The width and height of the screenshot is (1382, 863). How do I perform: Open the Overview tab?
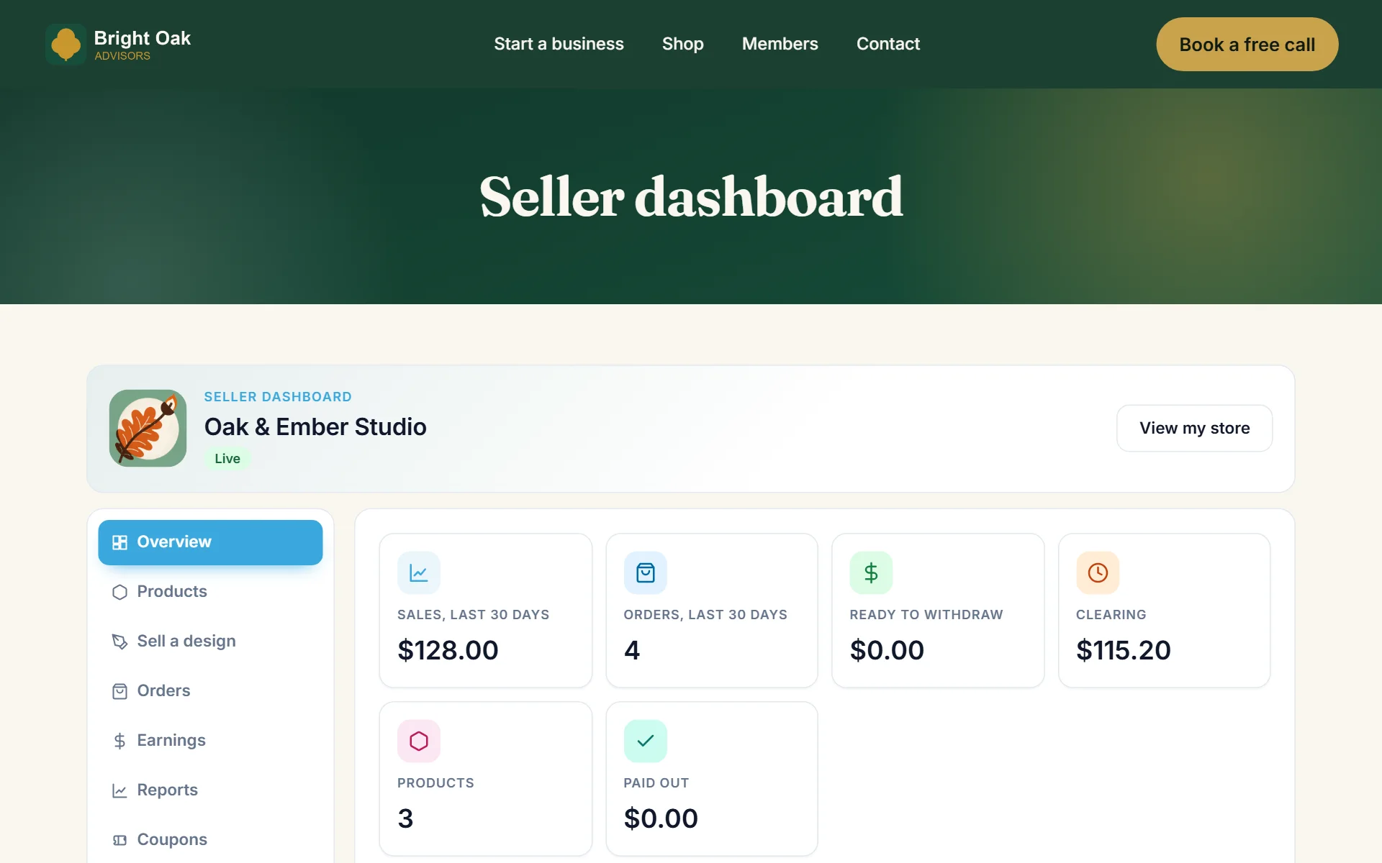click(210, 542)
